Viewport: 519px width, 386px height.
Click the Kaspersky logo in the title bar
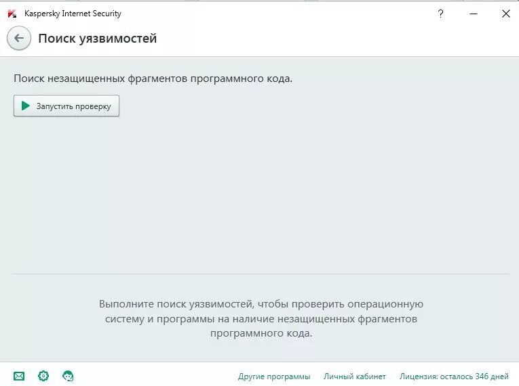[12, 14]
